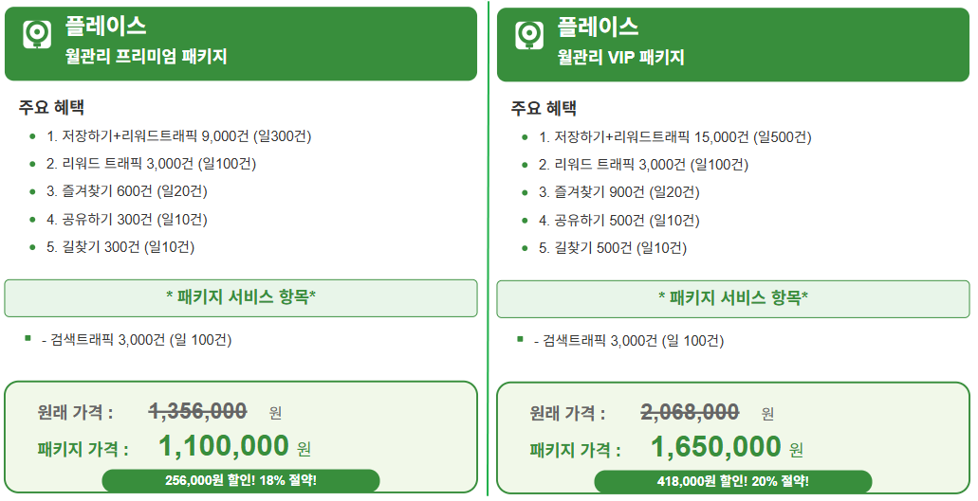Click the 저장하기+리워드트래픽 9,000건 benefit item

pos(179,135)
